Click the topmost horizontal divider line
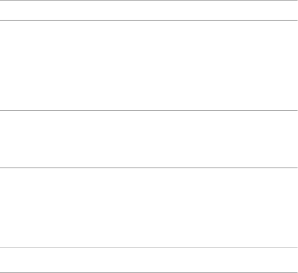The height and width of the screenshot is (273, 298). coord(149,0)
